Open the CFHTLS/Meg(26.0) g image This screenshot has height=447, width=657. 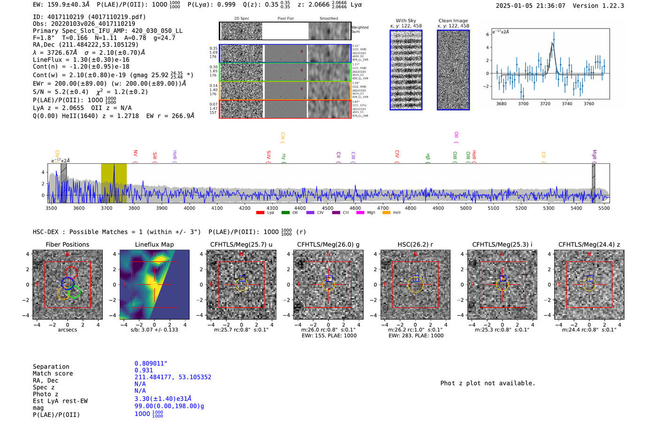328,285
